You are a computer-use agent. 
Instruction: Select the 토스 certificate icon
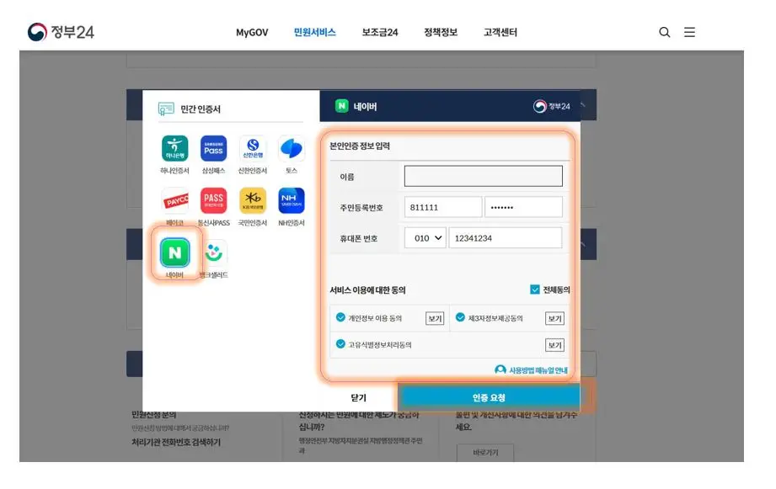click(289, 150)
